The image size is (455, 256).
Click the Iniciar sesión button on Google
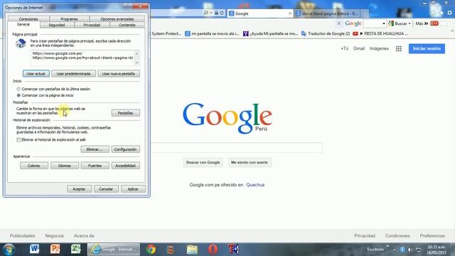click(x=427, y=48)
